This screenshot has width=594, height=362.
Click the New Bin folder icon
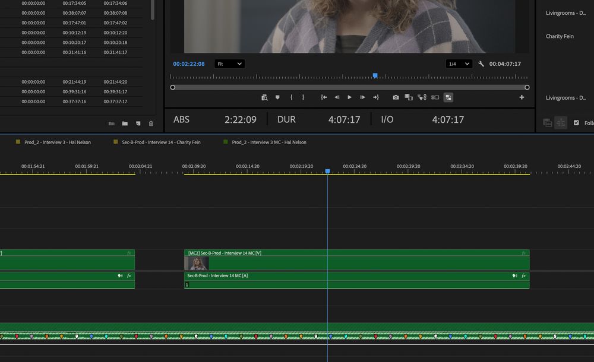click(125, 123)
